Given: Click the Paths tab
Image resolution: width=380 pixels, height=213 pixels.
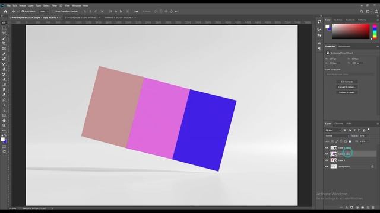Looking at the screenshot, I should [x=349, y=124].
